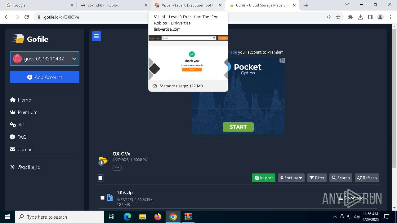Viewport: 397px width, 223px height.
Task: Open Microsoft Edge from taskbar
Action: (127, 217)
